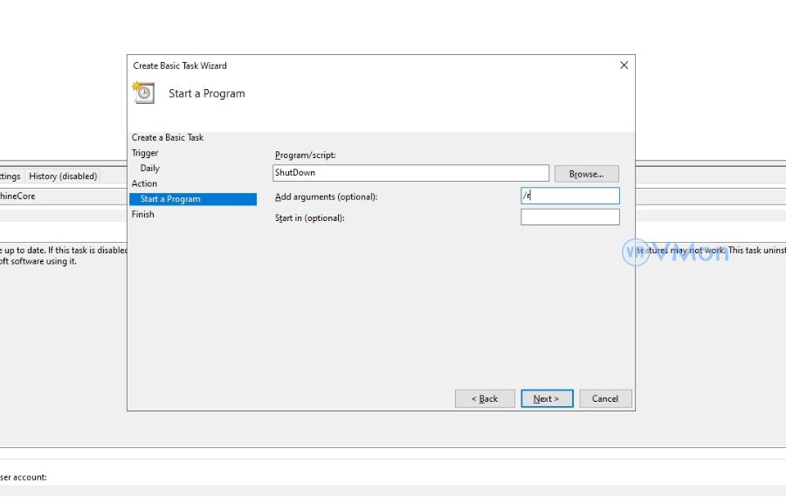Click the Start in (optional) field
This screenshot has height=504, width=786.
569,217
